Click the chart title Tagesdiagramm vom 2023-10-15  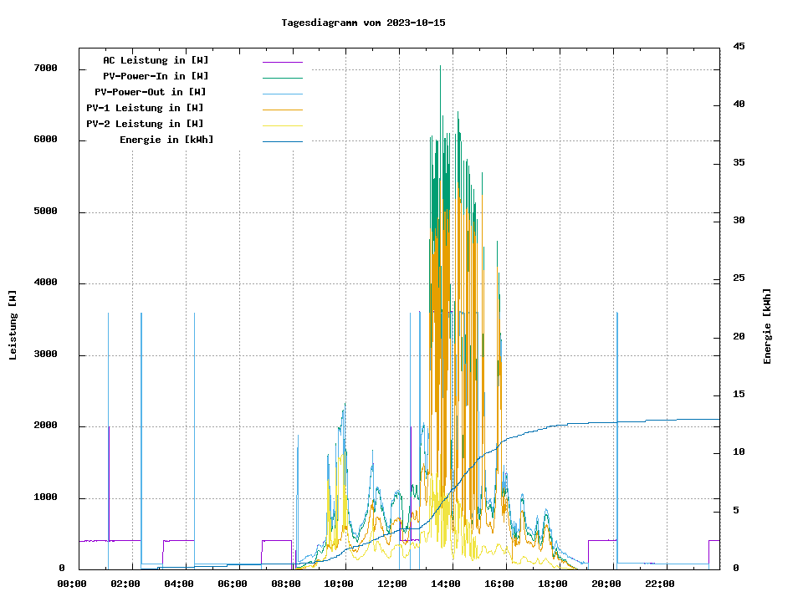pos(363,23)
